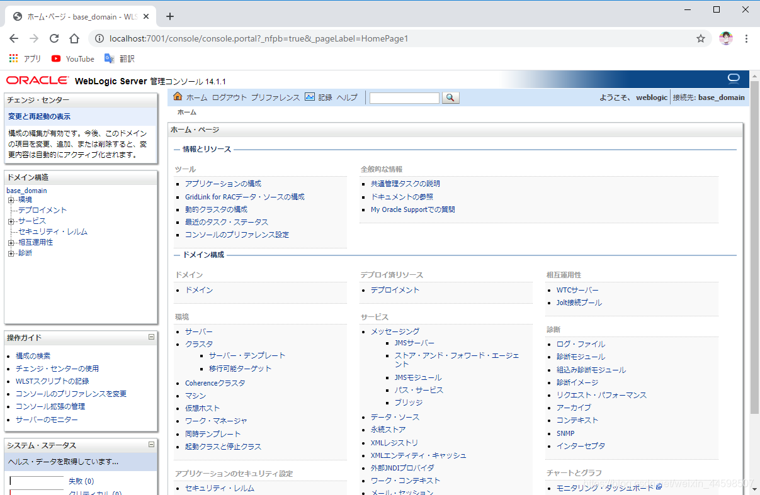Open the Chrome profile avatar
This screenshot has width=760, height=495.
tap(726, 38)
